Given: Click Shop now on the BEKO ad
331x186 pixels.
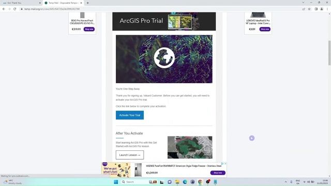Looking at the screenshot, I should pyautogui.click(x=89, y=29).
